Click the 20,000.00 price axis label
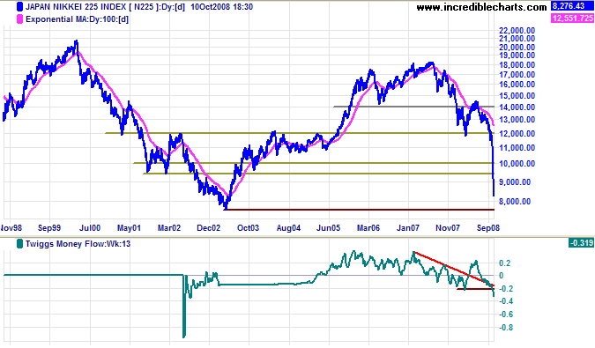Screen dimensions: 595x348 [x=517, y=48]
